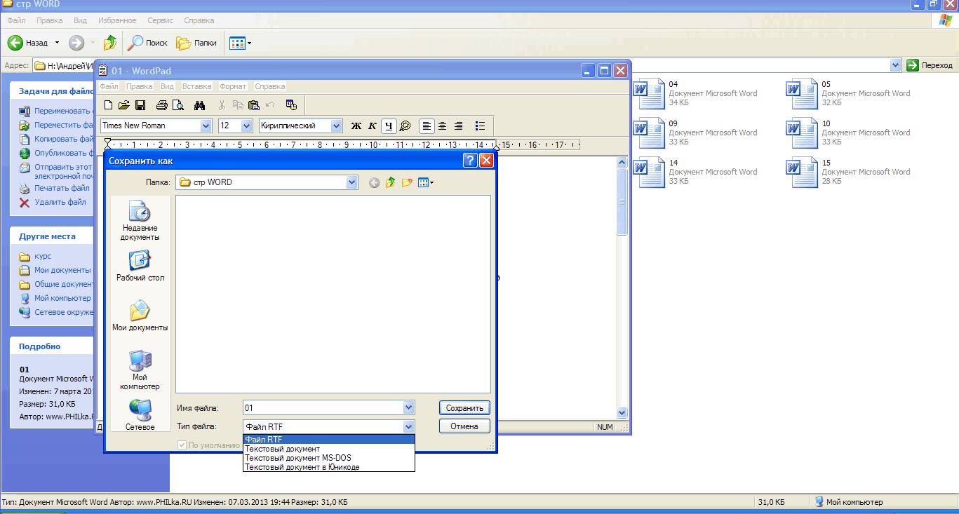
Task: Click the bullets list icon
Action: (480, 126)
